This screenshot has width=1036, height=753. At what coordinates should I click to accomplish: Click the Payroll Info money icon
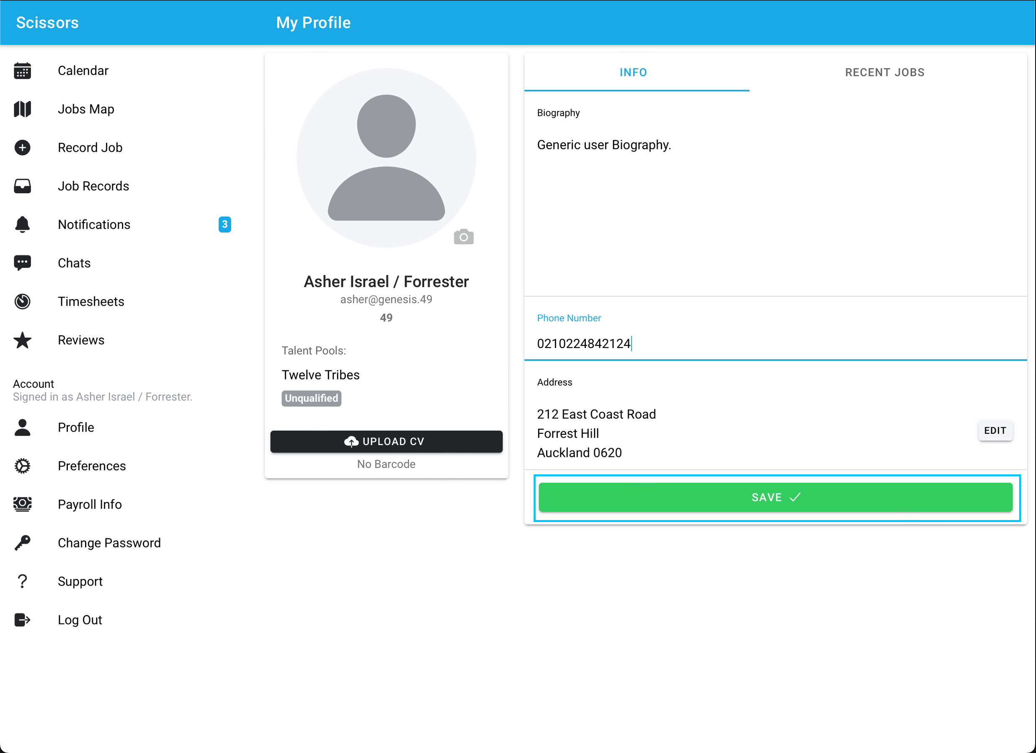pos(22,504)
